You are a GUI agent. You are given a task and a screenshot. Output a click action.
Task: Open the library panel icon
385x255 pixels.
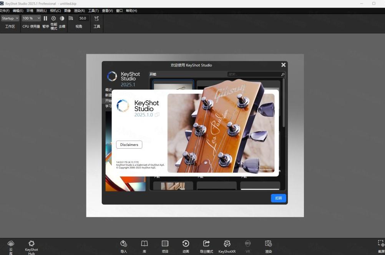coord(144,243)
